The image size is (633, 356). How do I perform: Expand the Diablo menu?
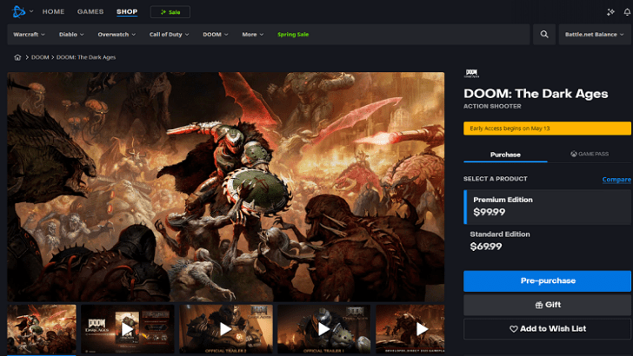pos(71,34)
